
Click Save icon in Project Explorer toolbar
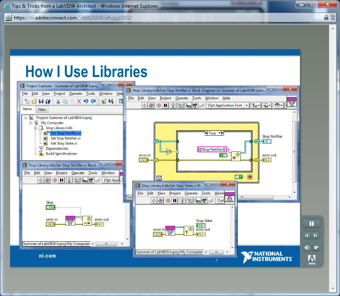pyautogui.click(x=41, y=101)
